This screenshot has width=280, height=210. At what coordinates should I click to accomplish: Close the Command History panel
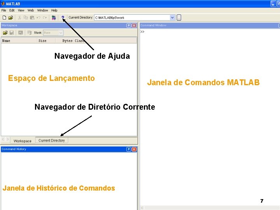pos(134,149)
